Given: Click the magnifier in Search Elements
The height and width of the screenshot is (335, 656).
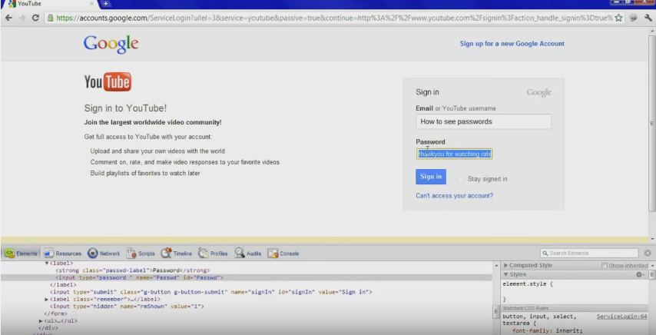Looking at the screenshot, I should [545, 253].
